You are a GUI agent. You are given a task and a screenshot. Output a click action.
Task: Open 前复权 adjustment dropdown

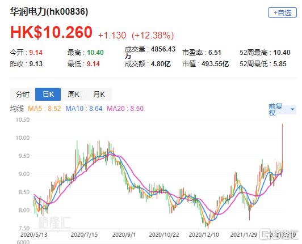point(282,109)
